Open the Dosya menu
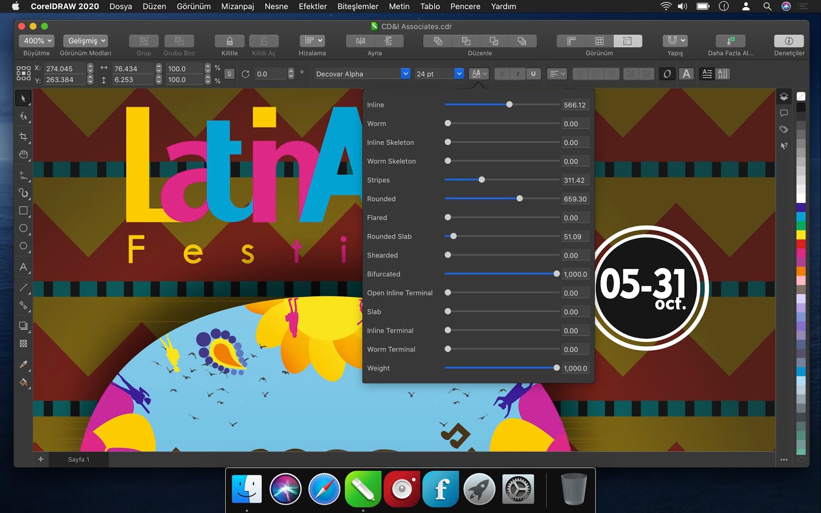The image size is (821, 513). [x=121, y=6]
